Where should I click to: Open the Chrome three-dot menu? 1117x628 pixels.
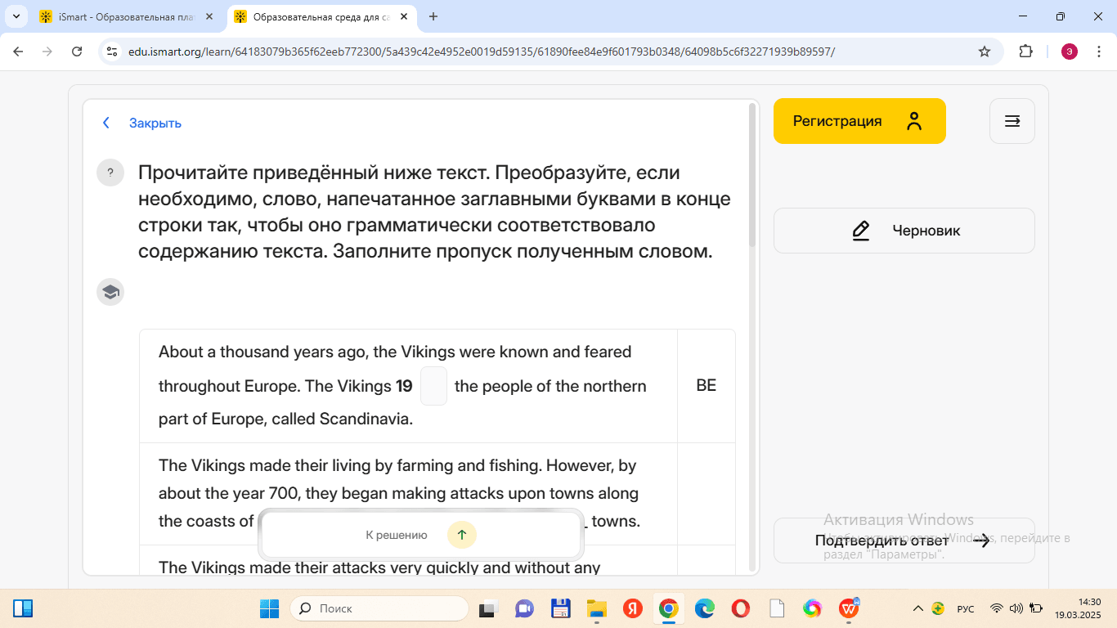click(1098, 52)
